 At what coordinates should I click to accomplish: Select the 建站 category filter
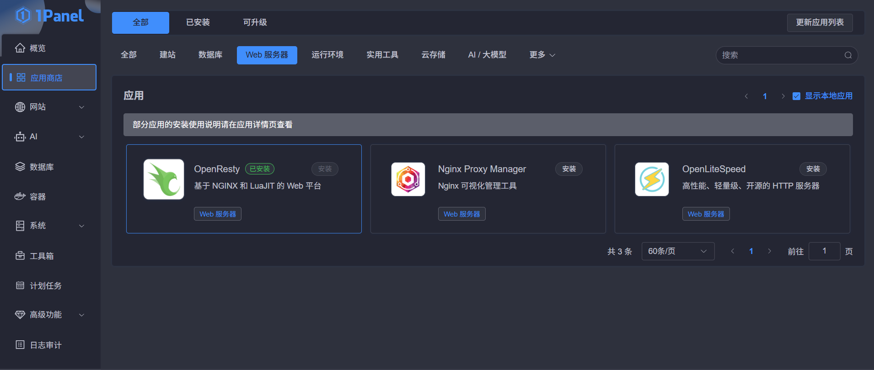[167, 55]
